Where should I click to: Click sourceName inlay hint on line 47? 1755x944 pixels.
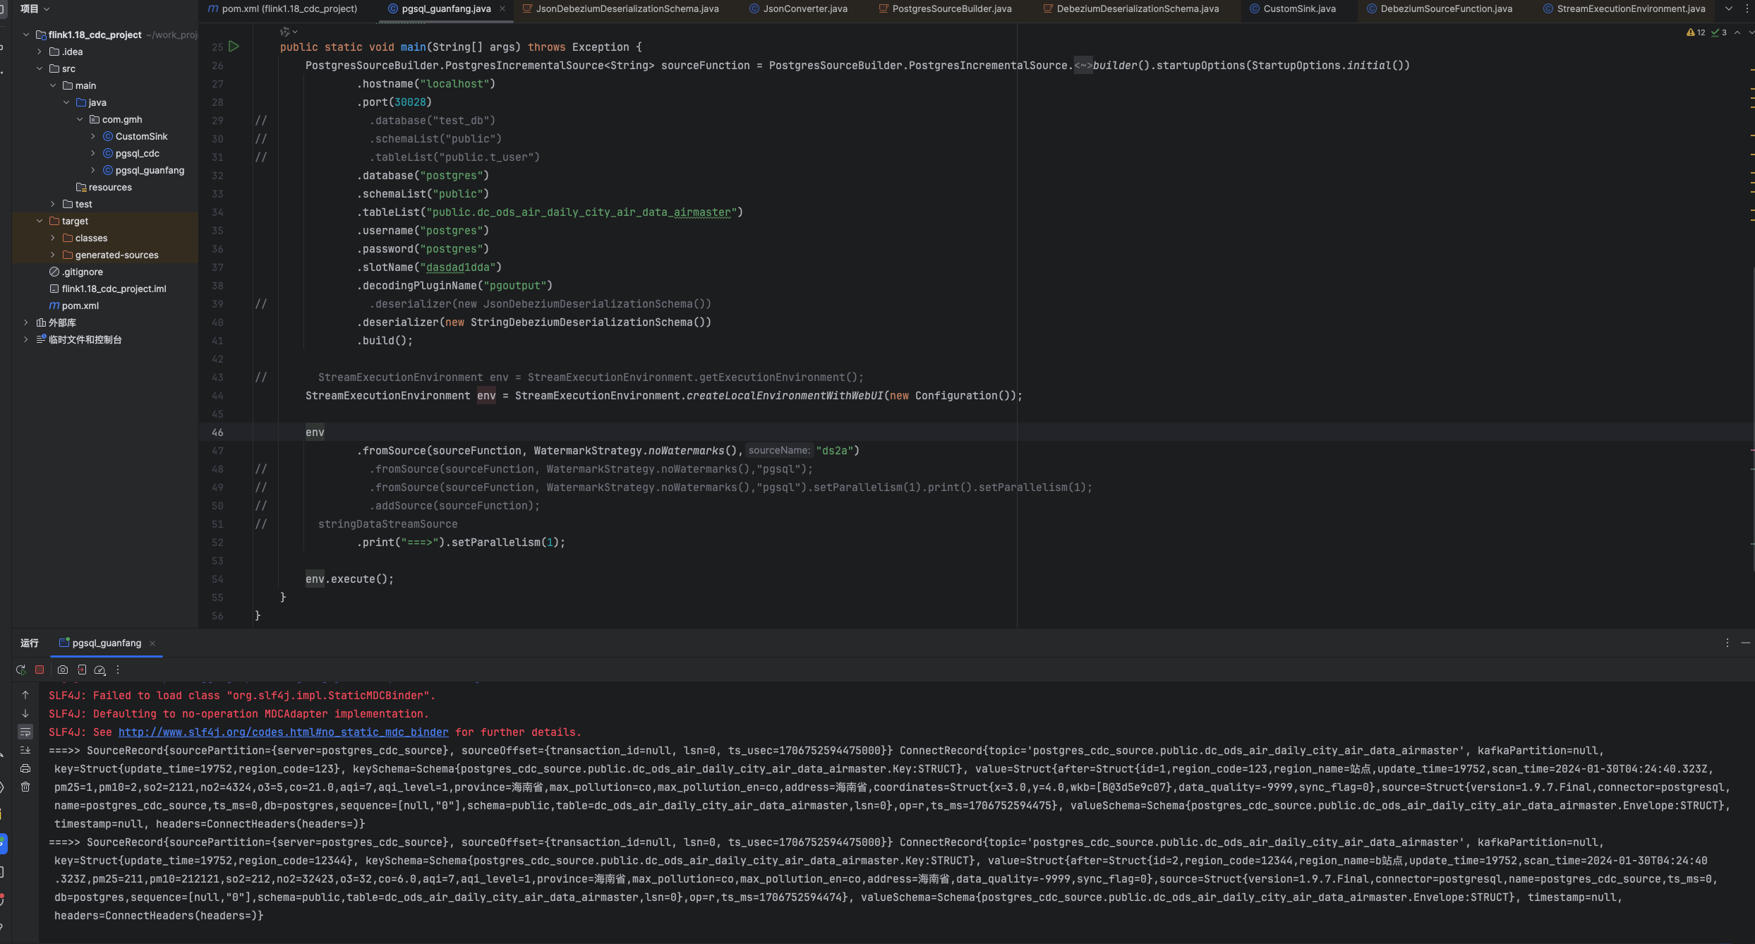pos(779,450)
